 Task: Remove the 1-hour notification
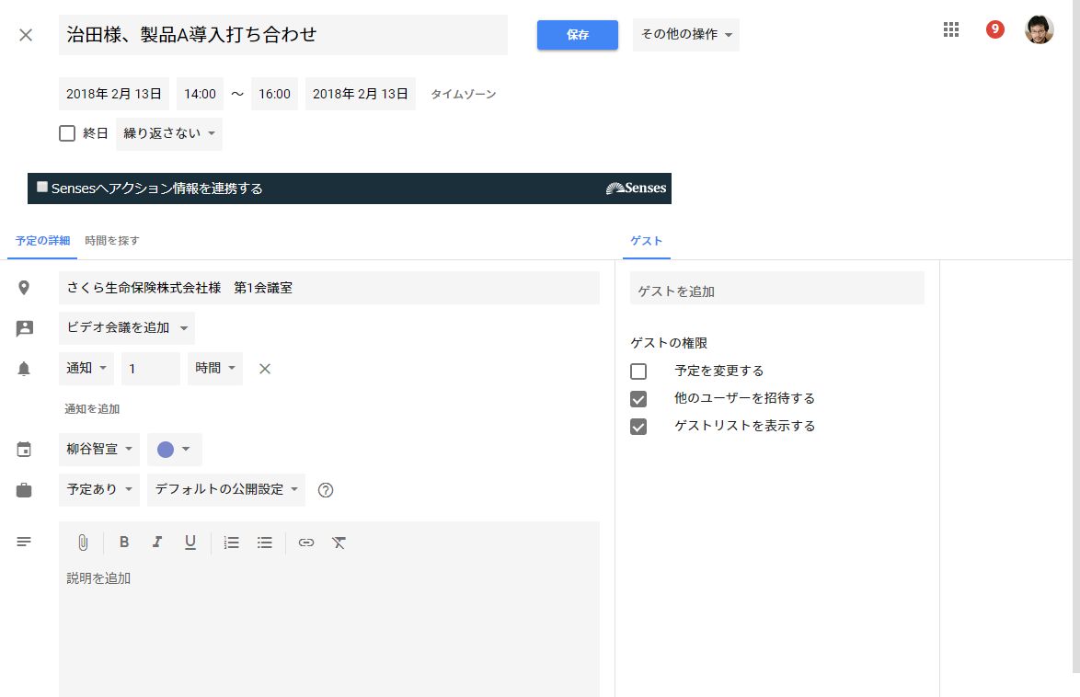(265, 369)
